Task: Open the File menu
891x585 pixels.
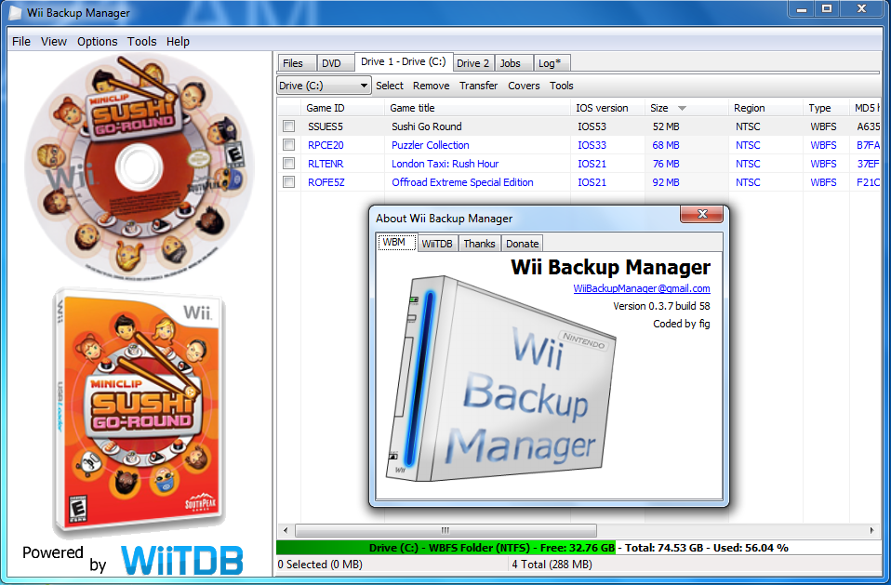Action: (x=21, y=42)
